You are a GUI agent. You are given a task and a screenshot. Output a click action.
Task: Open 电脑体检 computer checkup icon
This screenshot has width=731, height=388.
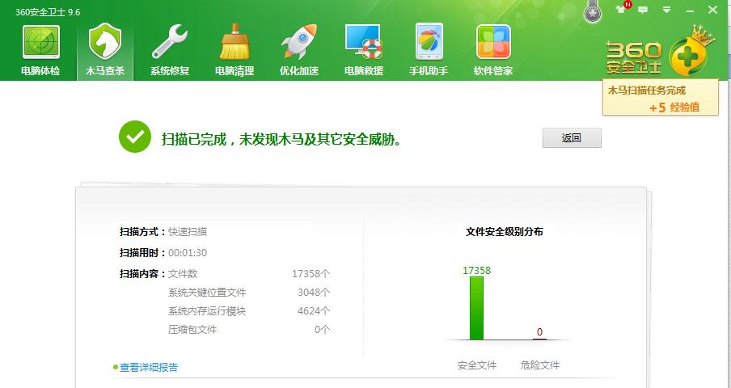[x=40, y=50]
